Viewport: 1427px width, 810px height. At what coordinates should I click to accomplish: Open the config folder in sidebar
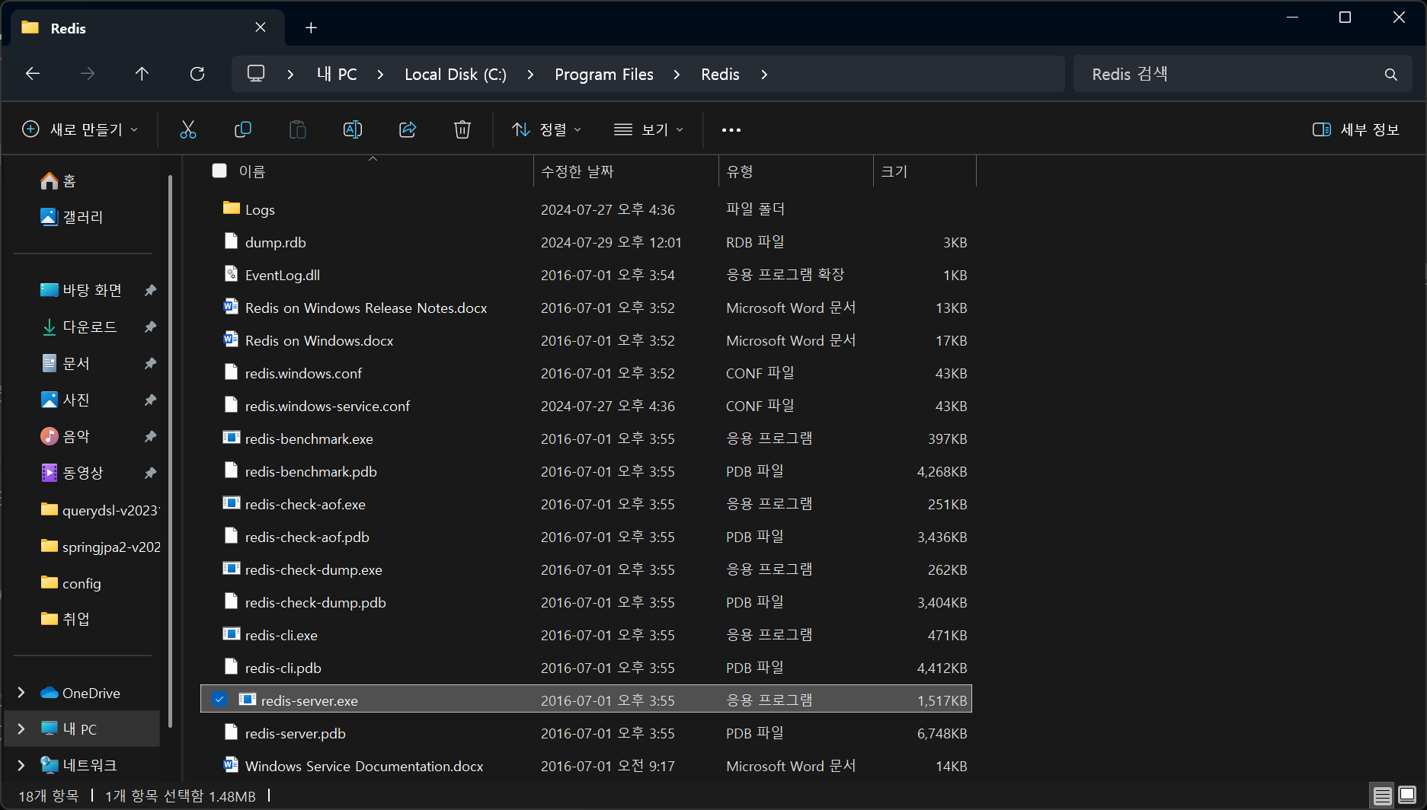(71, 582)
